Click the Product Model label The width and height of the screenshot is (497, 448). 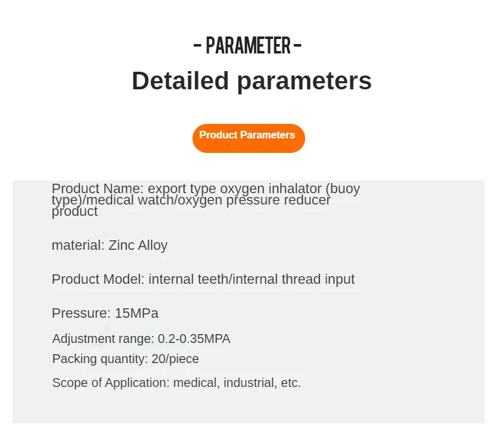(98, 279)
